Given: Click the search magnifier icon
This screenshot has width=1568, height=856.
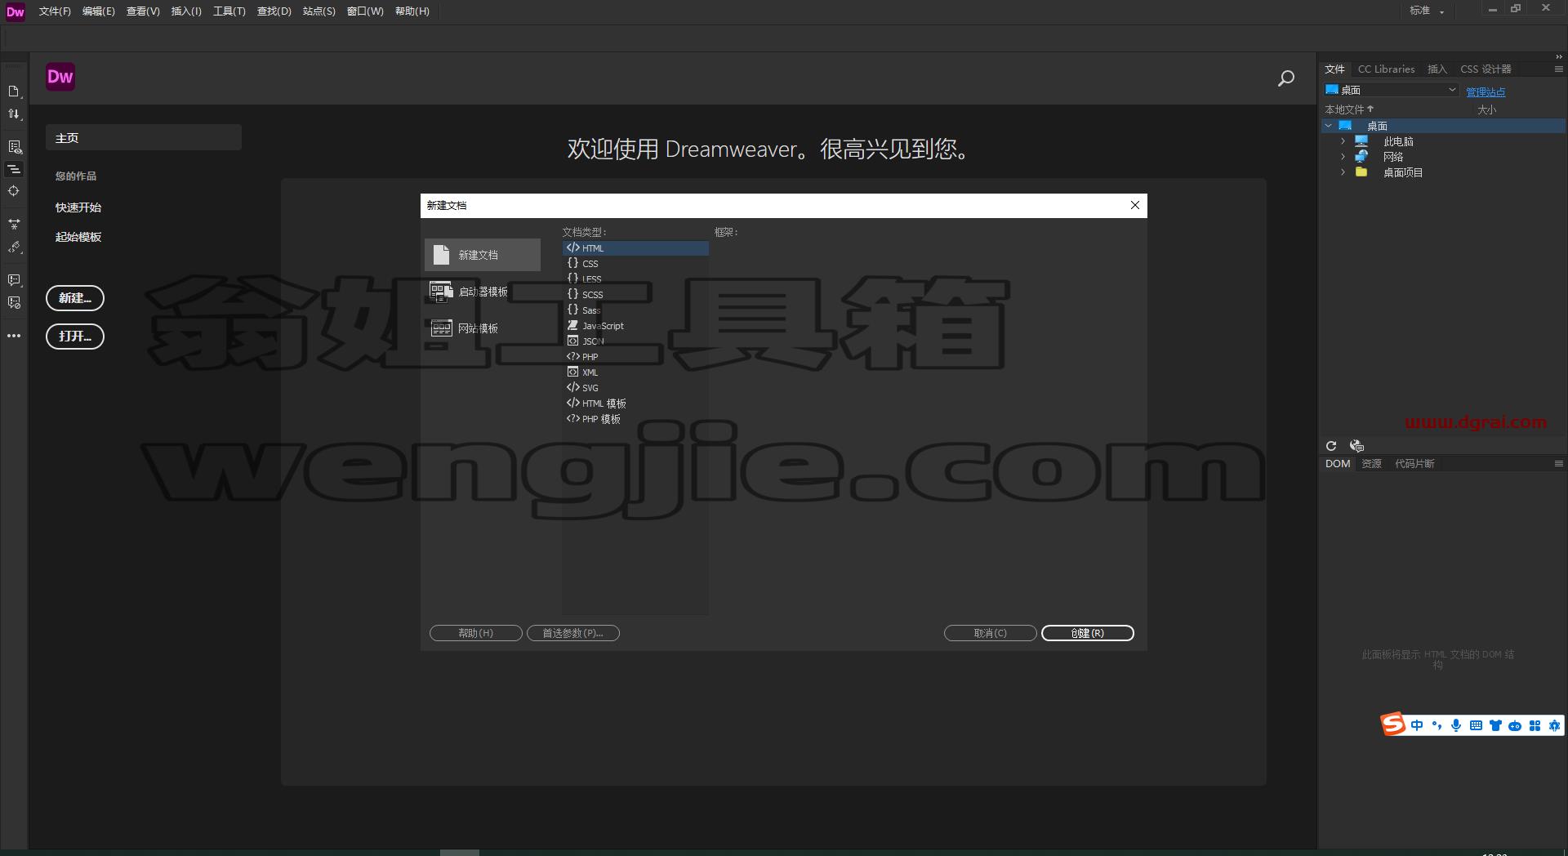Looking at the screenshot, I should tap(1286, 78).
